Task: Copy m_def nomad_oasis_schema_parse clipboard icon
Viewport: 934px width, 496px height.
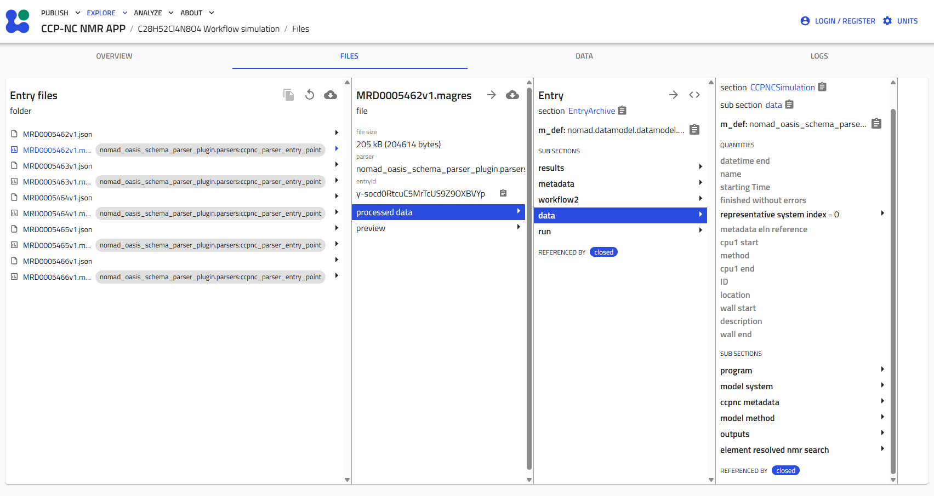Action: click(x=876, y=124)
